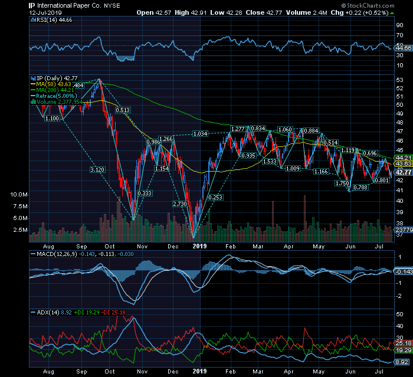Click the retrace label '0.884'

pyautogui.click(x=311, y=130)
